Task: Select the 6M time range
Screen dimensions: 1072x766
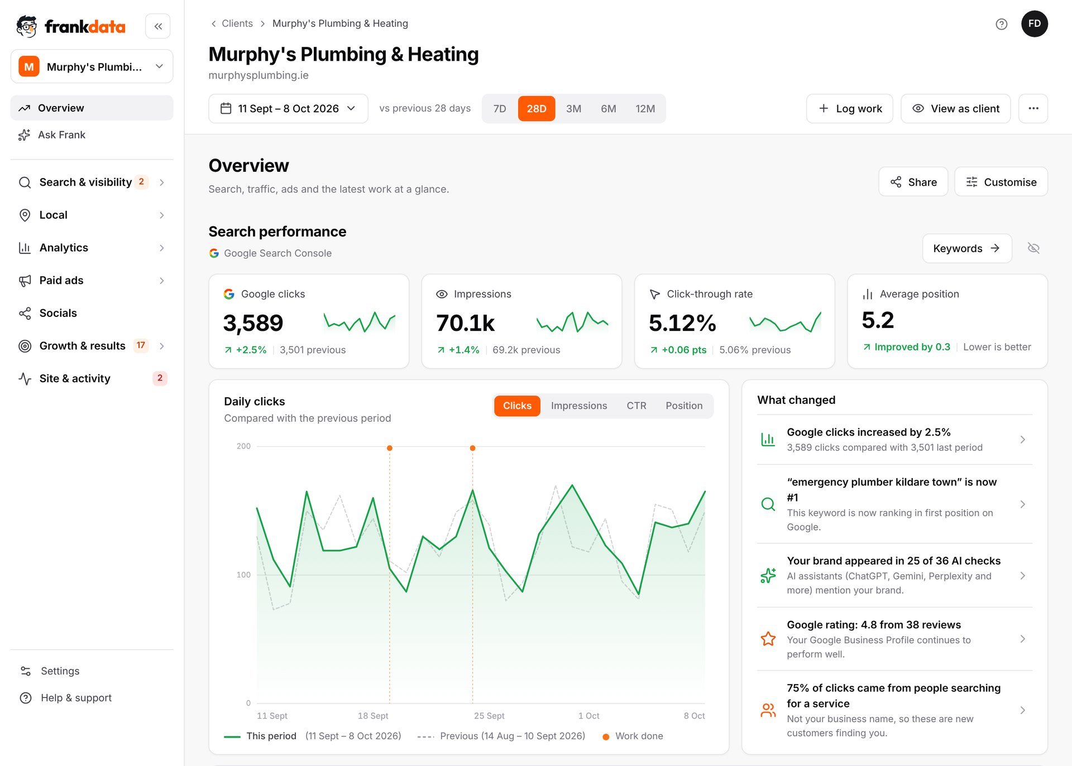Action: point(609,108)
